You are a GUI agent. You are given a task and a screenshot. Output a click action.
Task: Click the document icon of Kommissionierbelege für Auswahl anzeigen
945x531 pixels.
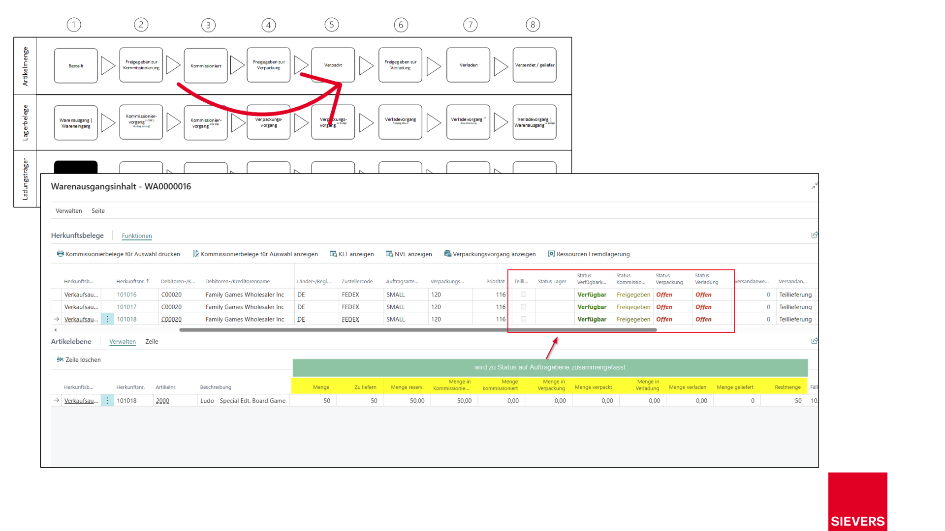coord(196,254)
